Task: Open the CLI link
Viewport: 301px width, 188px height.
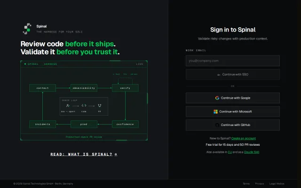Action: tap(230, 152)
